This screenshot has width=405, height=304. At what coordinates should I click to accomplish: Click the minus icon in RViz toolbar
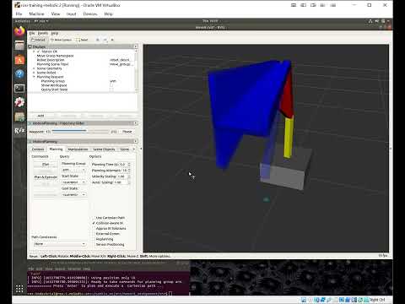105,40
